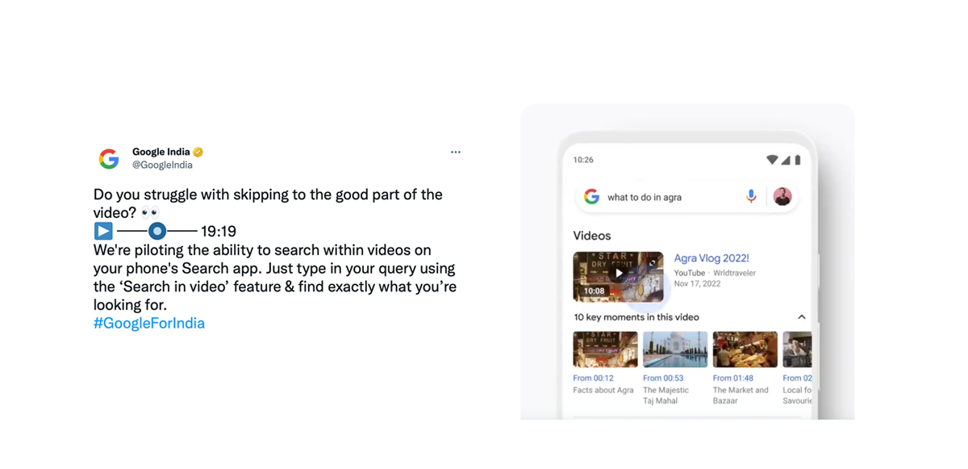The height and width of the screenshot is (469, 968).
Task: Play the Agra Vlog video thumbnail
Action: pos(618,277)
